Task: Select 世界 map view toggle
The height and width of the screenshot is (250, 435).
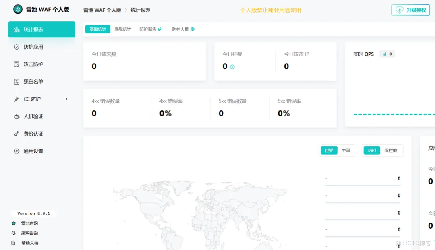Action: (x=329, y=151)
